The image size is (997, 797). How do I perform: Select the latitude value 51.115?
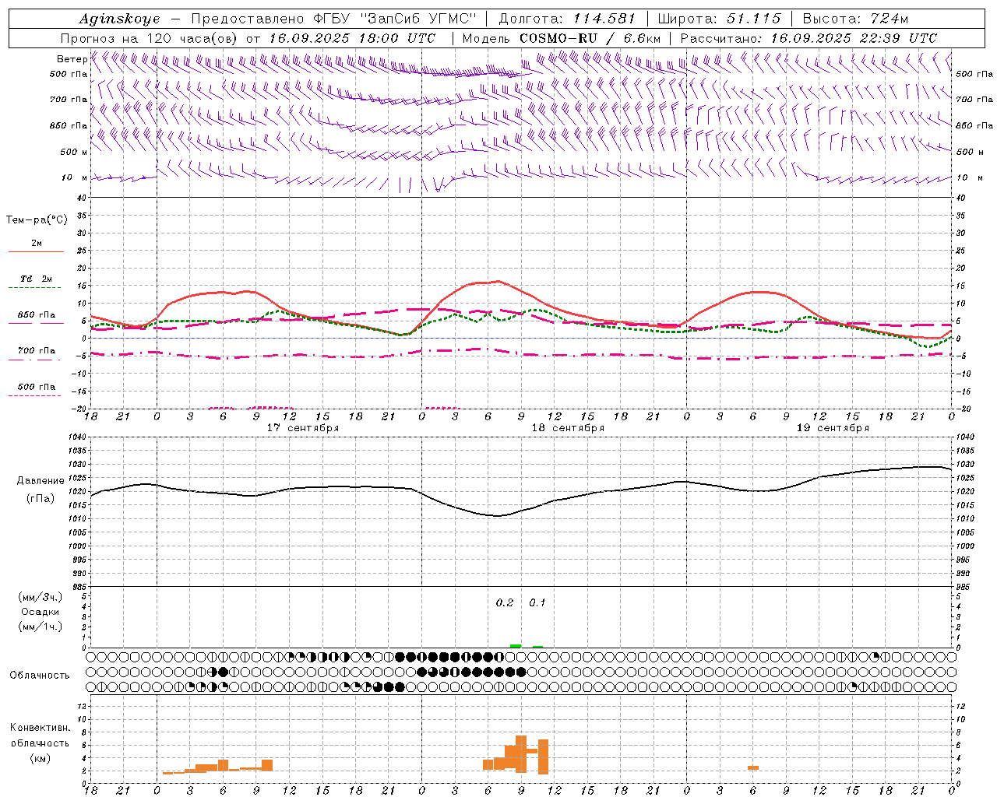[754, 19]
